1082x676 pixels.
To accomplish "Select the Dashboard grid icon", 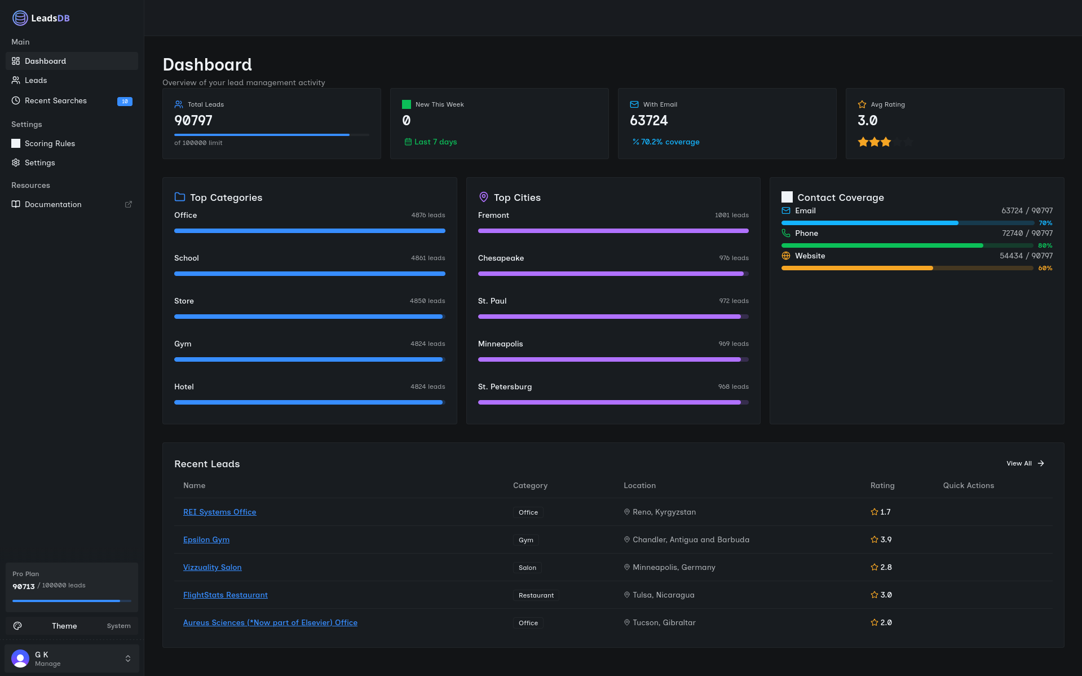I will [x=16, y=61].
